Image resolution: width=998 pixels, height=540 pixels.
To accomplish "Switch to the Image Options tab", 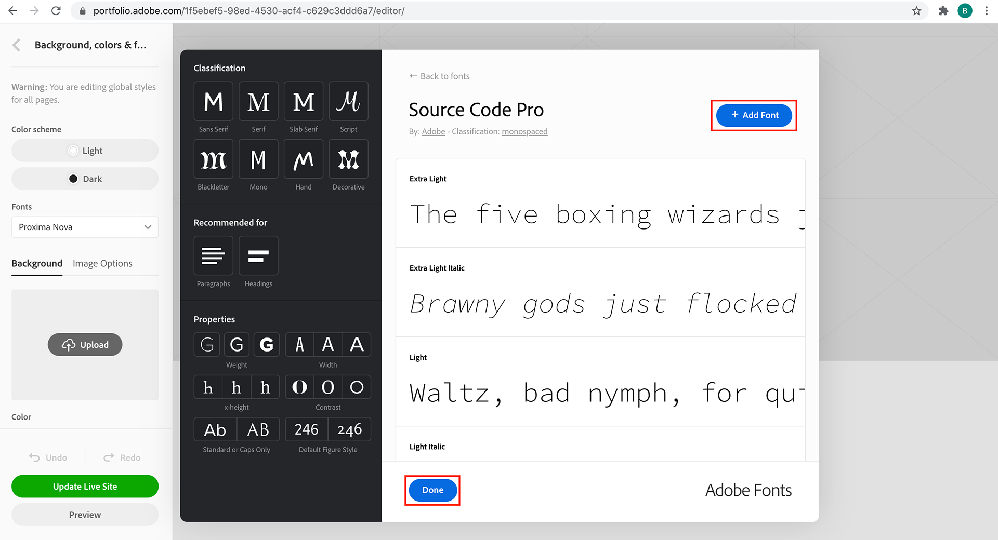I will click(x=102, y=263).
